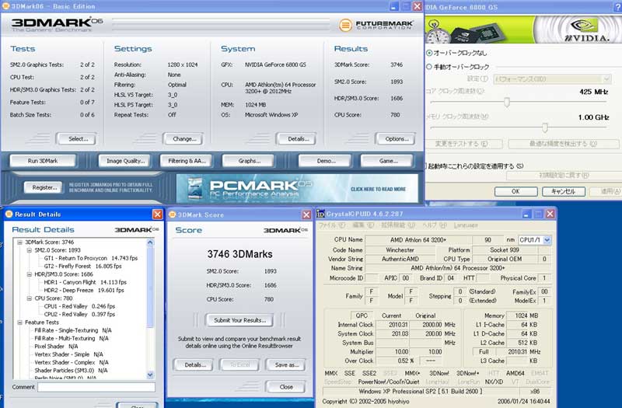
Task: Minimize the CrystalCPUID window
Action: pos(526,214)
